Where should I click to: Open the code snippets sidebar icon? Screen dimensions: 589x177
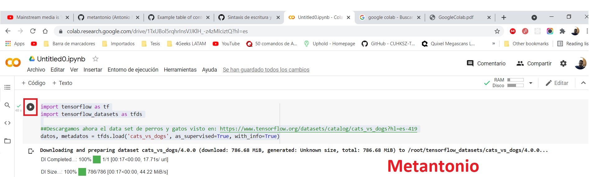7,123
